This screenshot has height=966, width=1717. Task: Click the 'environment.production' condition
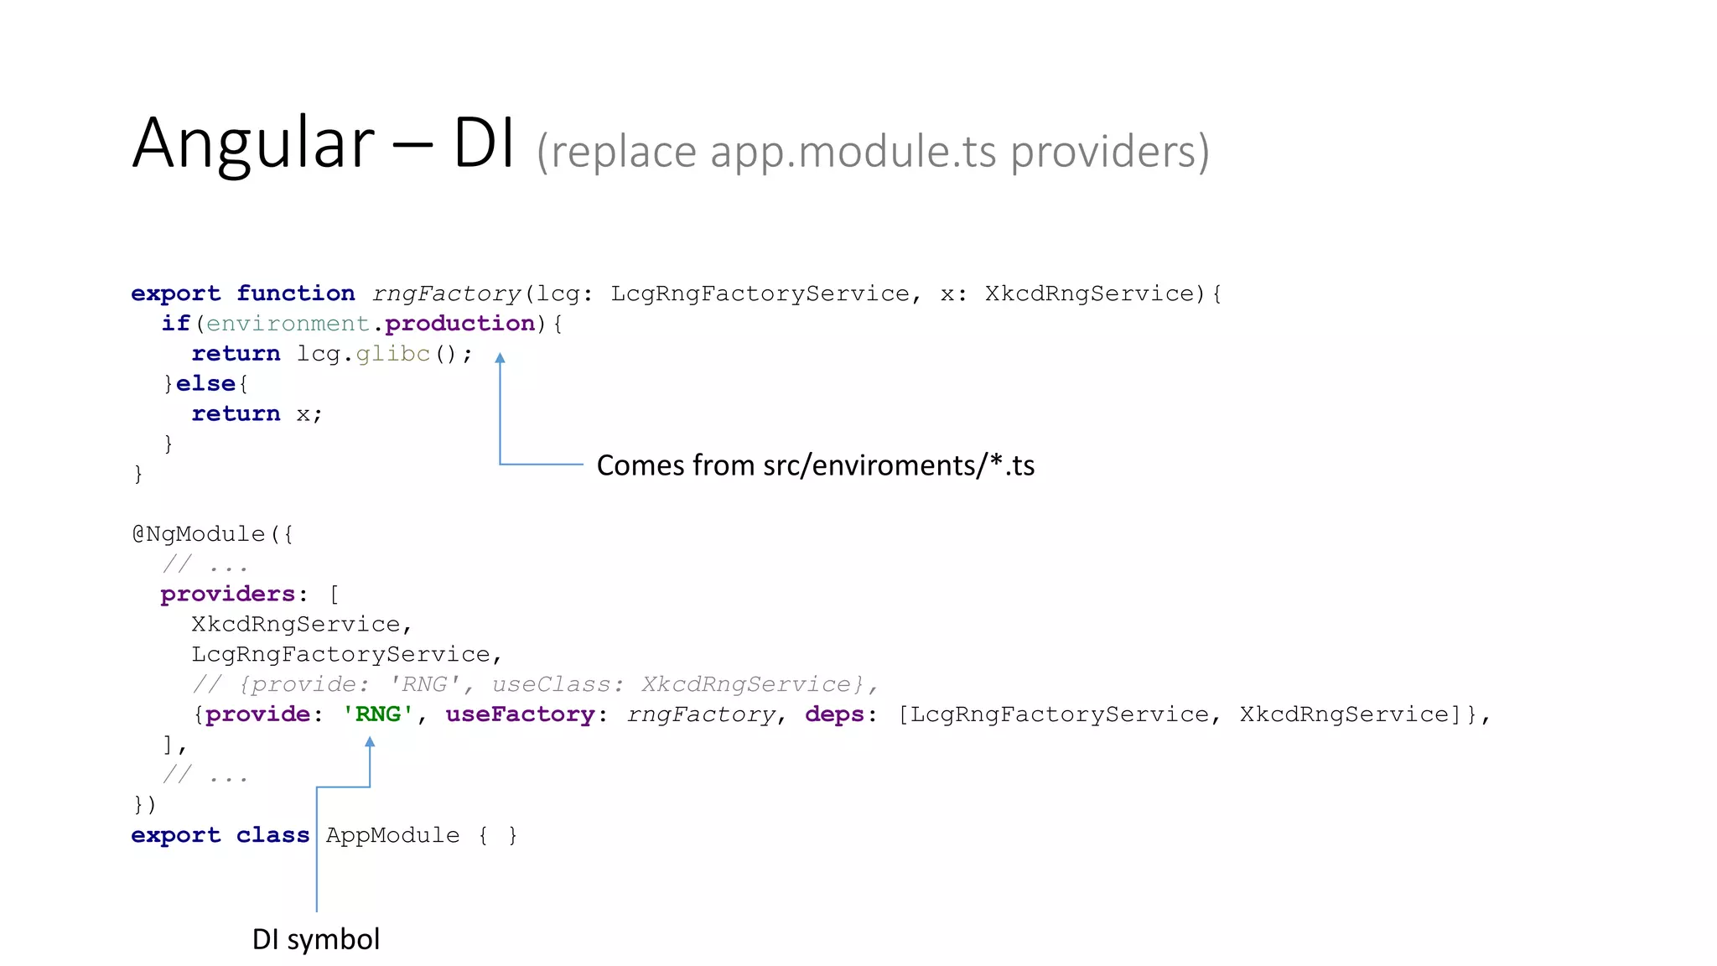click(x=370, y=324)
